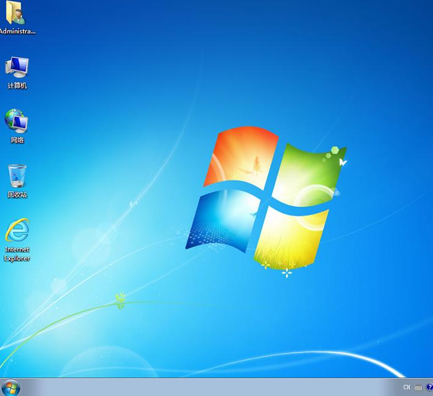
Task: Click the 网络 text label
Action: (x=17, y=140)
